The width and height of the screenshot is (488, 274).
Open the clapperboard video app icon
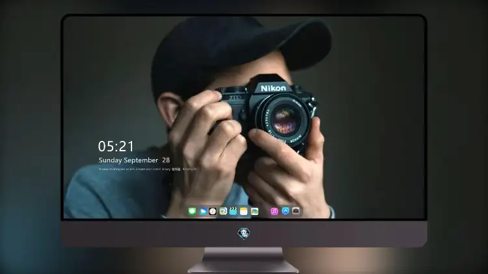[233, 212]
